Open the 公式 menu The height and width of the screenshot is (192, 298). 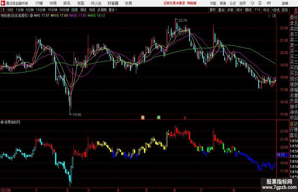[x=233, y=3]
